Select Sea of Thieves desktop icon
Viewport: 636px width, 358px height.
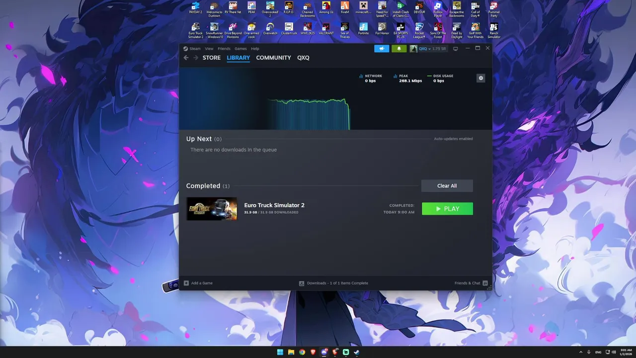click(x=345, y=31)
